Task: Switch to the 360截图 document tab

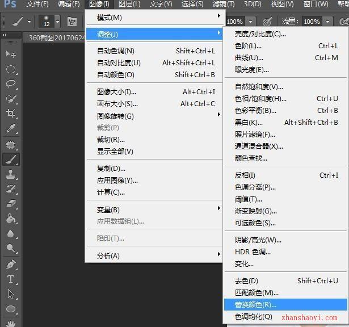Action: [x=54, y=37]
